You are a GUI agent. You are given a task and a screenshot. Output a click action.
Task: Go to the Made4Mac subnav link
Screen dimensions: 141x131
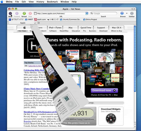[64, 31]
